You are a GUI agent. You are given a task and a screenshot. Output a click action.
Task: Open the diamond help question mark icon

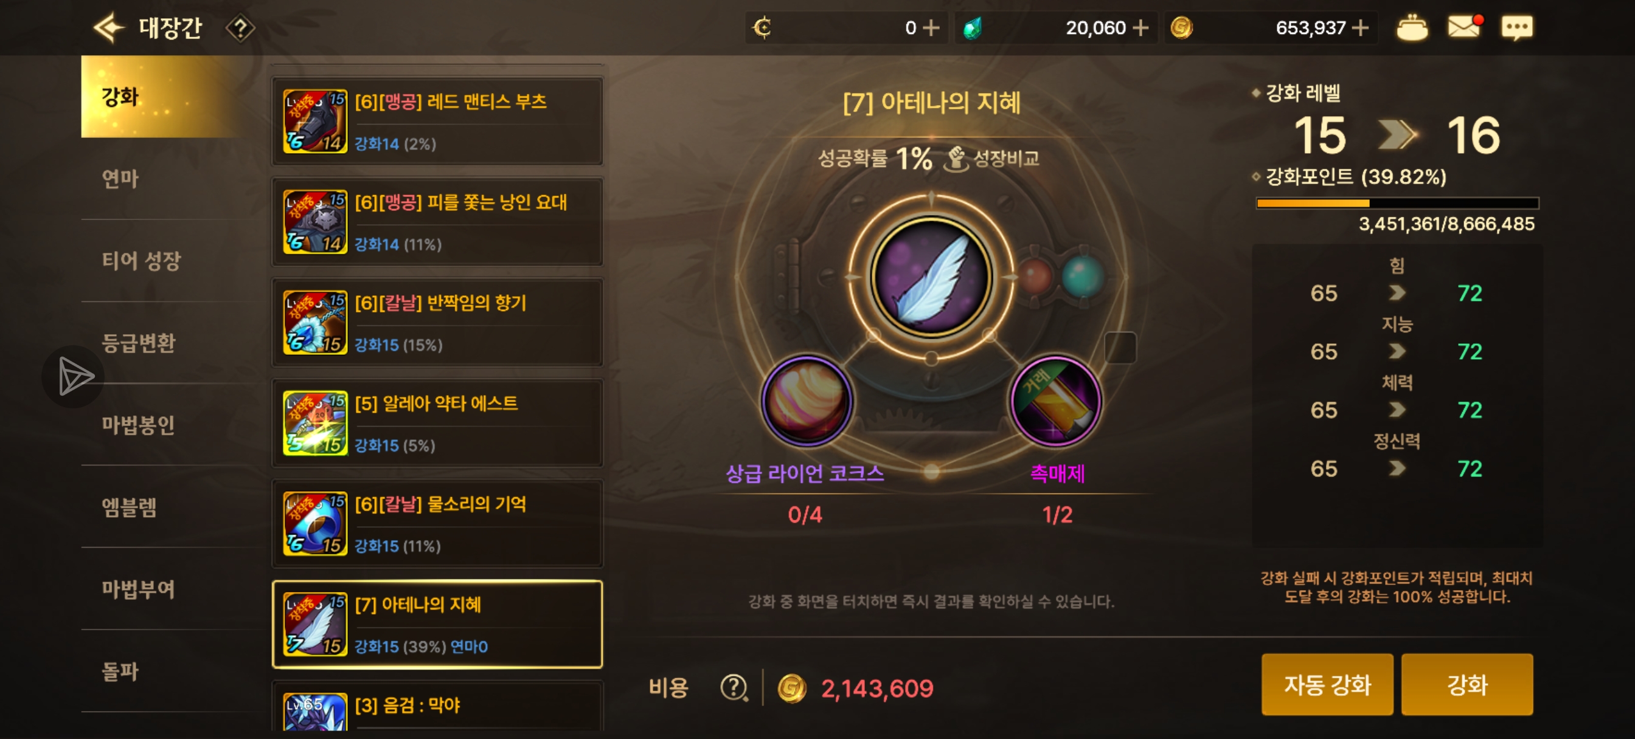240,28
